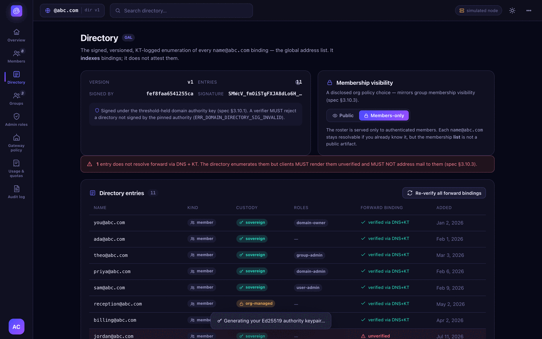Click the signed-by key fef8faa6541255ca
Image resolution: width=542 pixels, height=339 pixels.
click(x=170, y=94)
